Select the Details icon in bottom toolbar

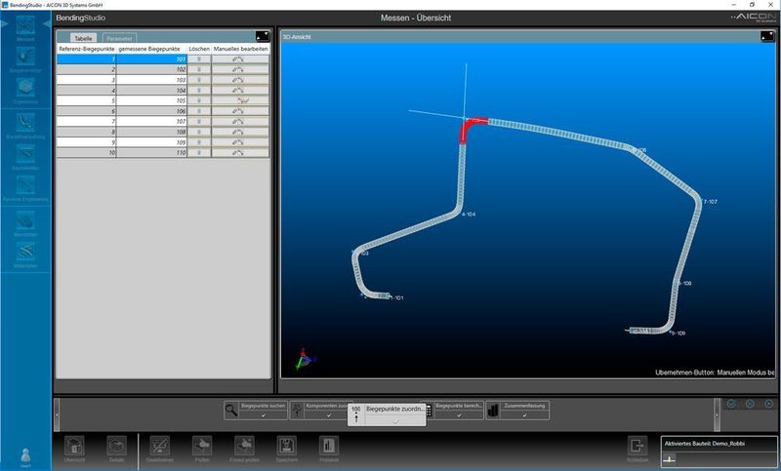(116, 449)
